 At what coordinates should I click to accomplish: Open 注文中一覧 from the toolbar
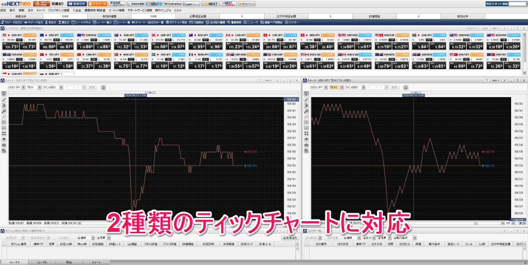click(x=156, y=22)
